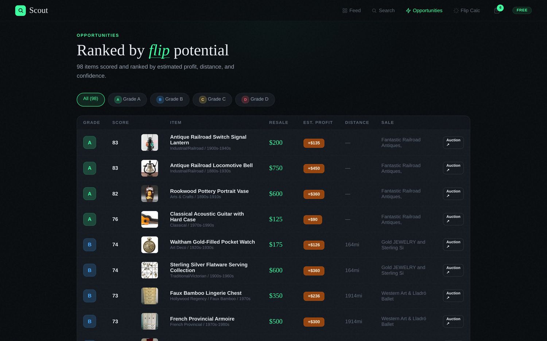Open Auction link for Rookwood Pottery Vase
Image resolution: width=547 pixels, height=341 pixels.
(x=453, y=194)
